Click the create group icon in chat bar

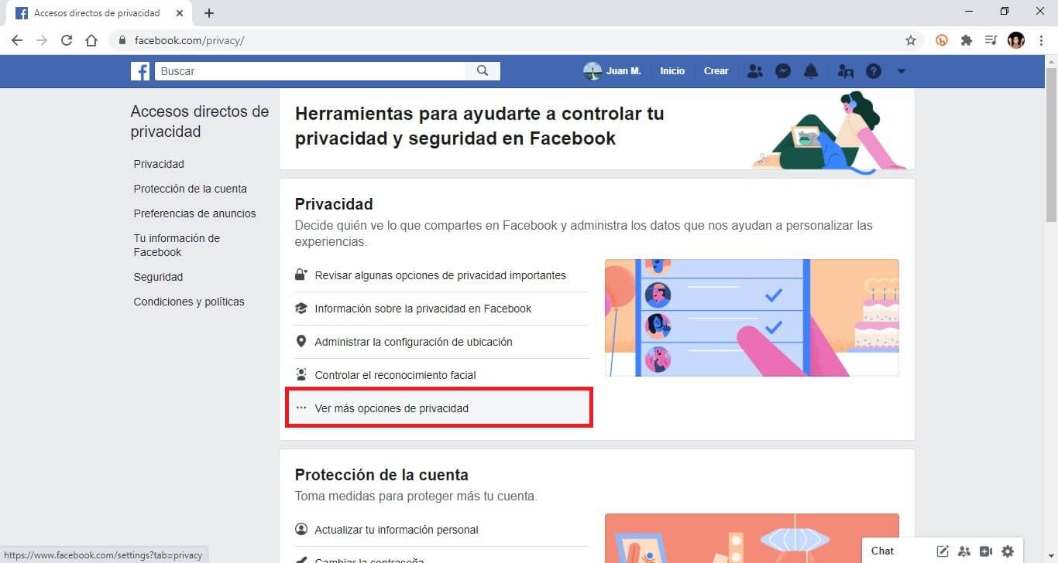964,551
